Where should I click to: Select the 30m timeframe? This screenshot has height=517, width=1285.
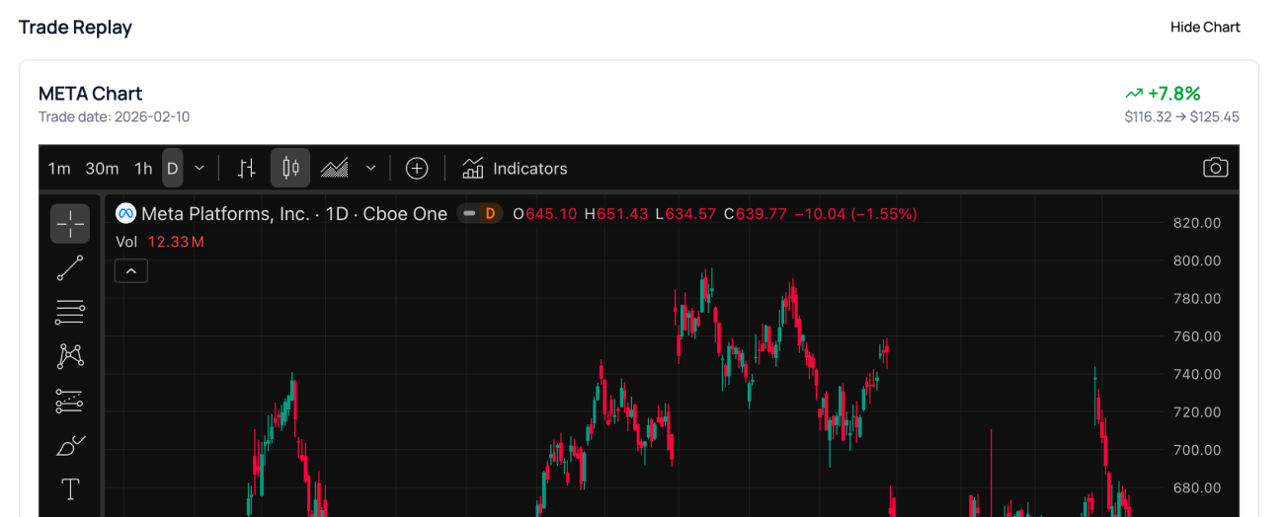click(102, 169)
